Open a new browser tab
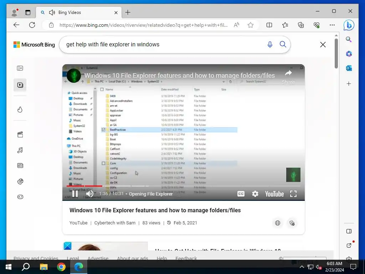This screenshot has height=274, width=365. (x=128, y=12)
